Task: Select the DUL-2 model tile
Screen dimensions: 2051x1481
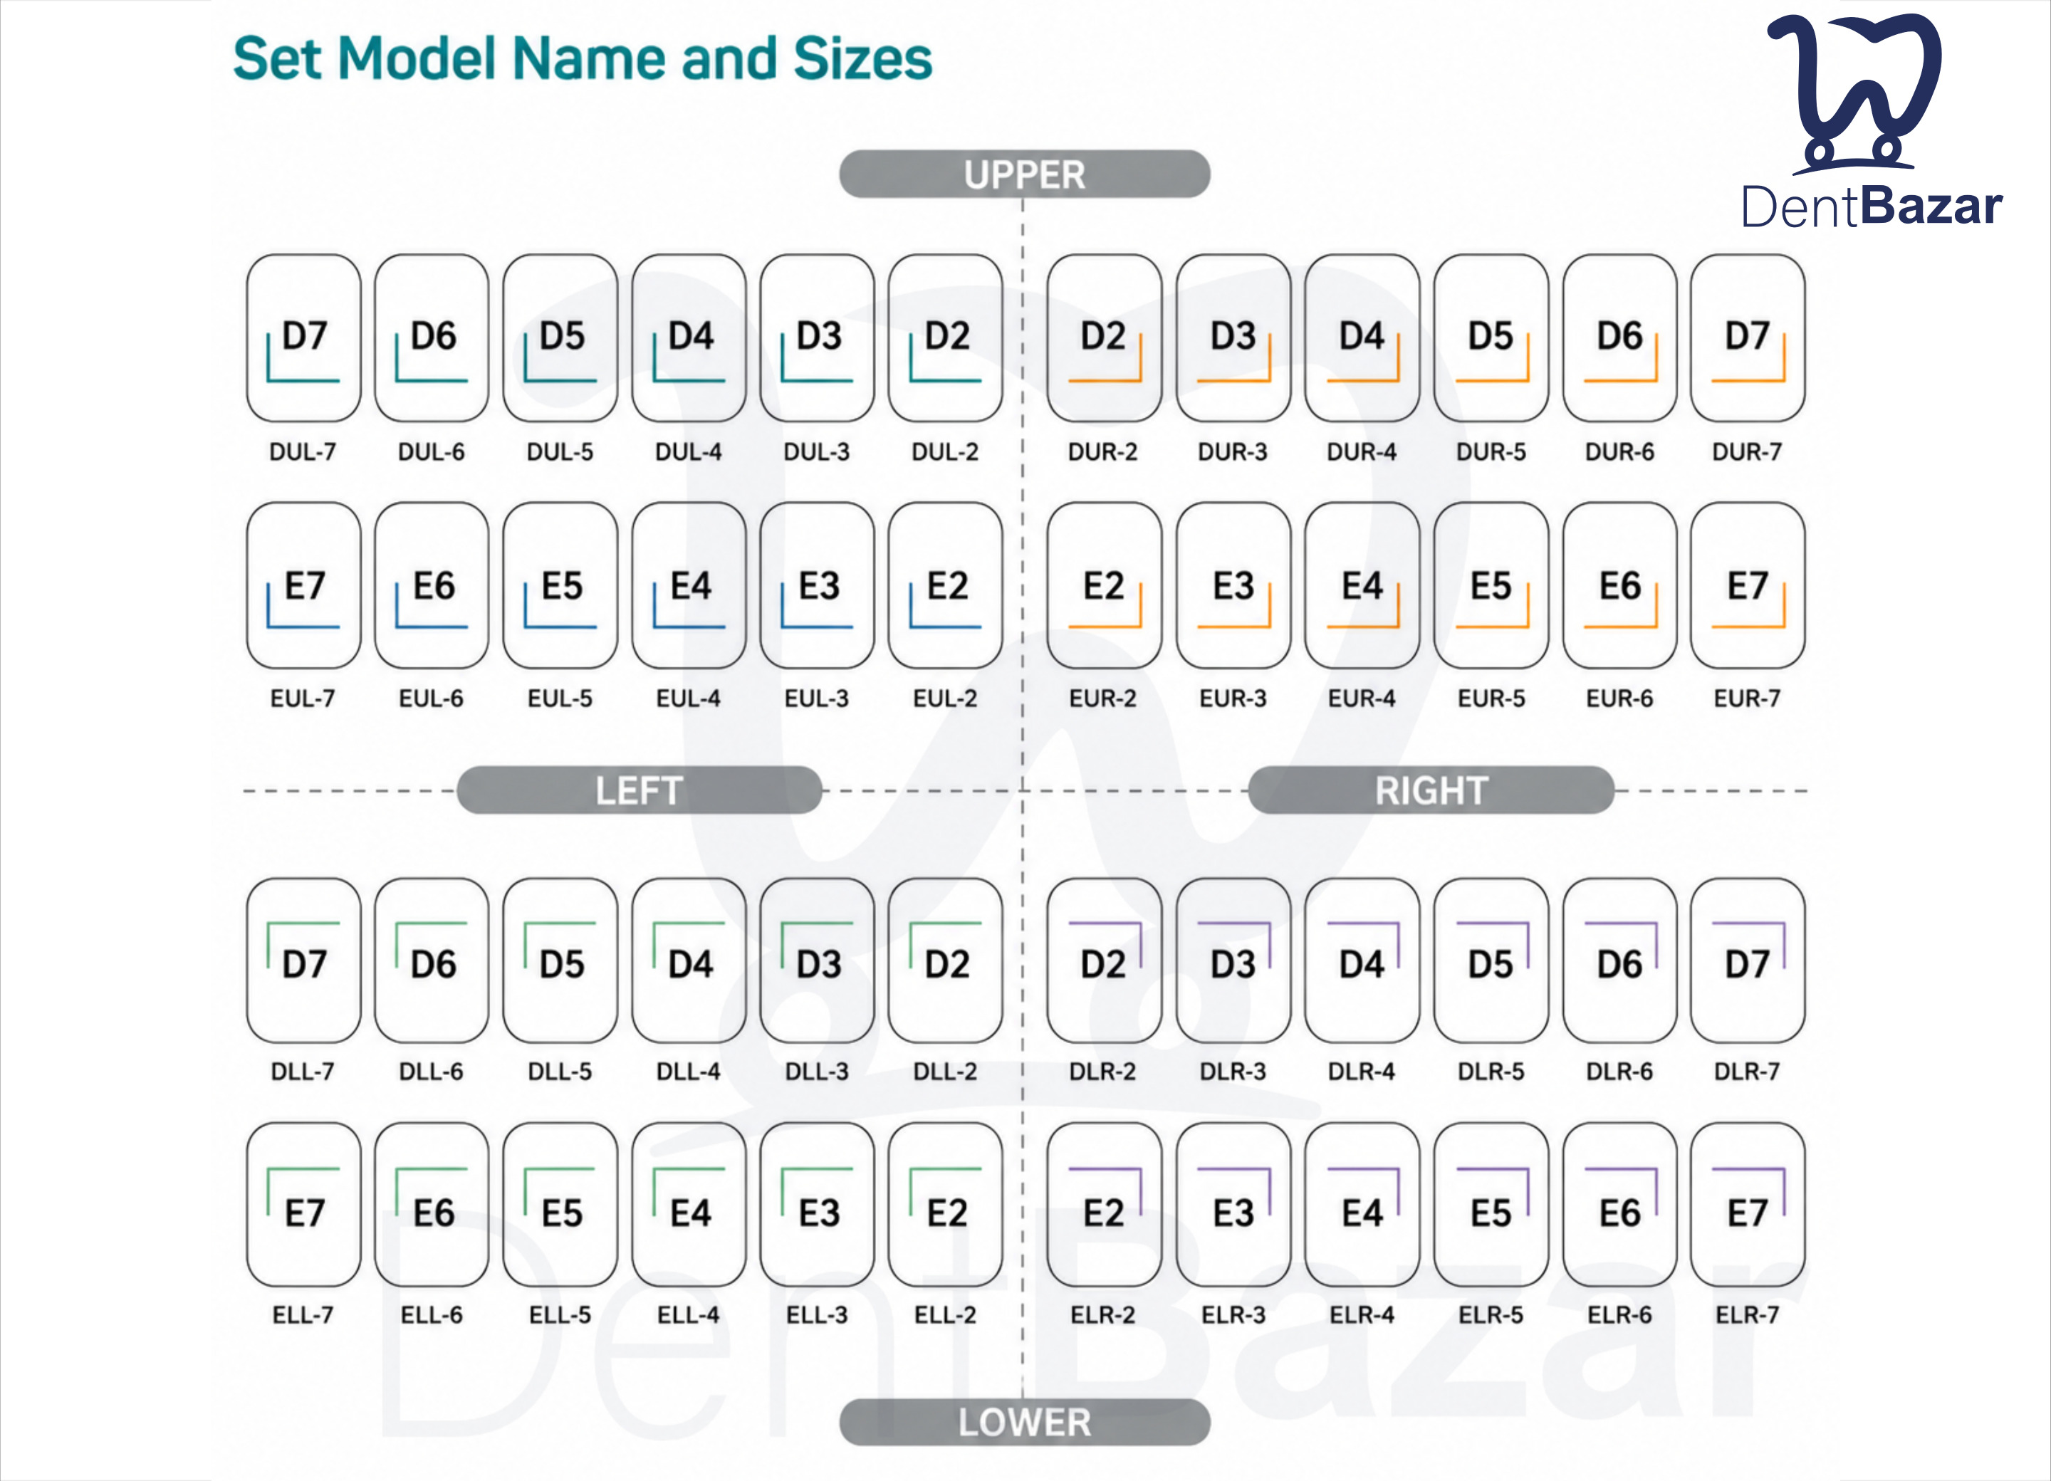Action: (946, 337)
